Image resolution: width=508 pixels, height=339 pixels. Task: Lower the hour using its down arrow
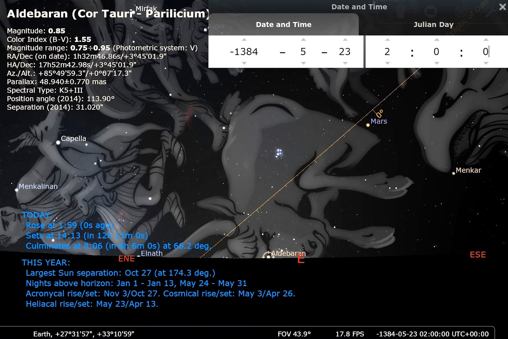(x=387, y=63)
